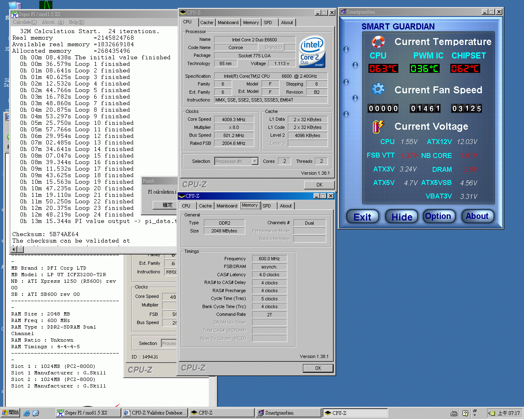524x419 pixels.
Task: Click PWM IC temperature 036°C readout
Action: click(x=425, y=68)
